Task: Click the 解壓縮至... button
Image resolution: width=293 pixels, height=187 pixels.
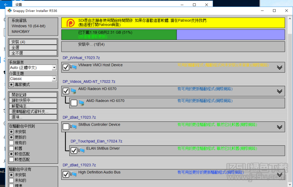Action: point(33,106)
